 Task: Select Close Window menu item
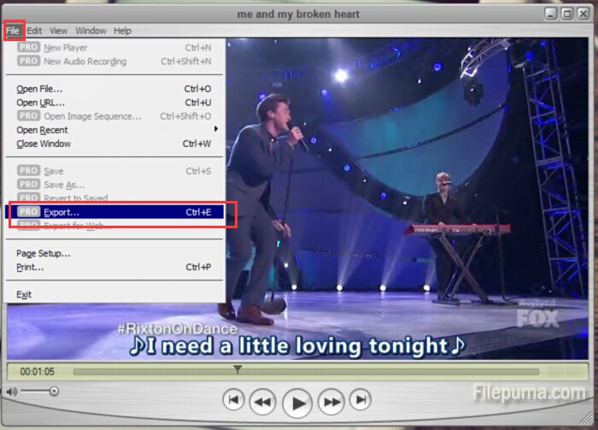tap(44, 144)
